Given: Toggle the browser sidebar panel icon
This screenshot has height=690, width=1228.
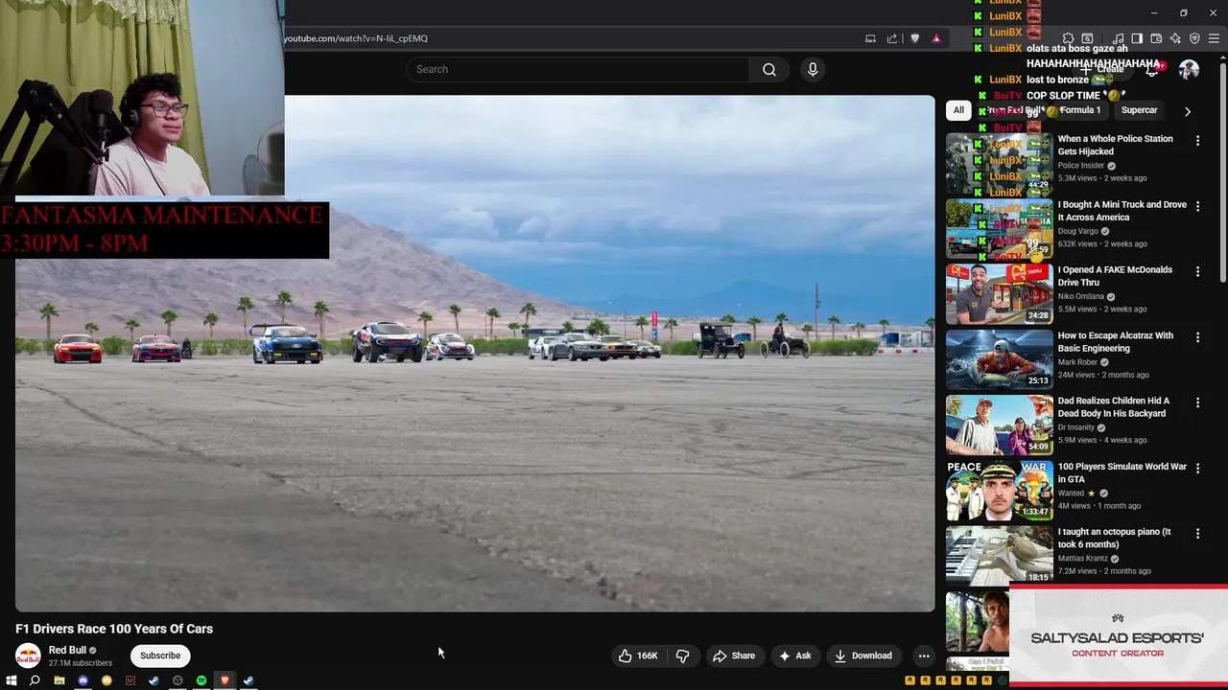Looking at the screenshot, I should (x=1137, y=38).
